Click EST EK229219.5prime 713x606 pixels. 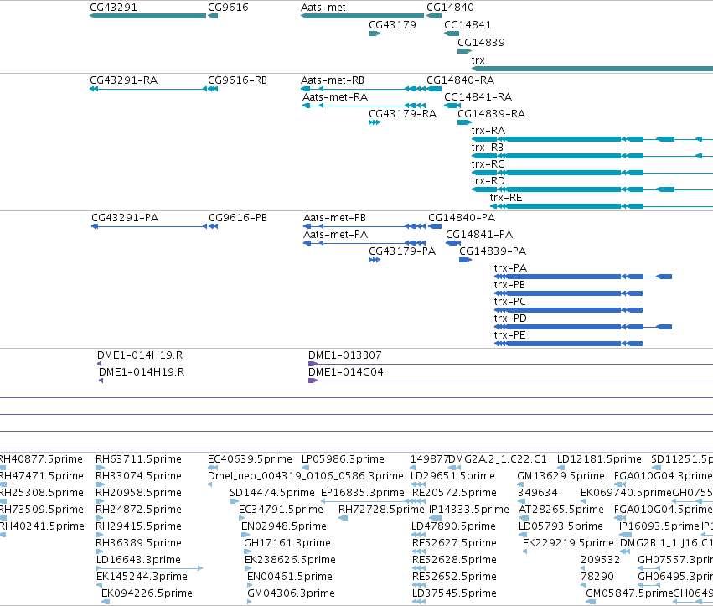pyautogui.click(x=568, y=544)
